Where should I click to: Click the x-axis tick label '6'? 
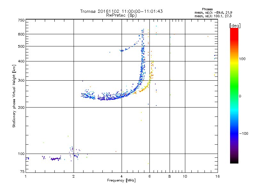coord(149,176)
